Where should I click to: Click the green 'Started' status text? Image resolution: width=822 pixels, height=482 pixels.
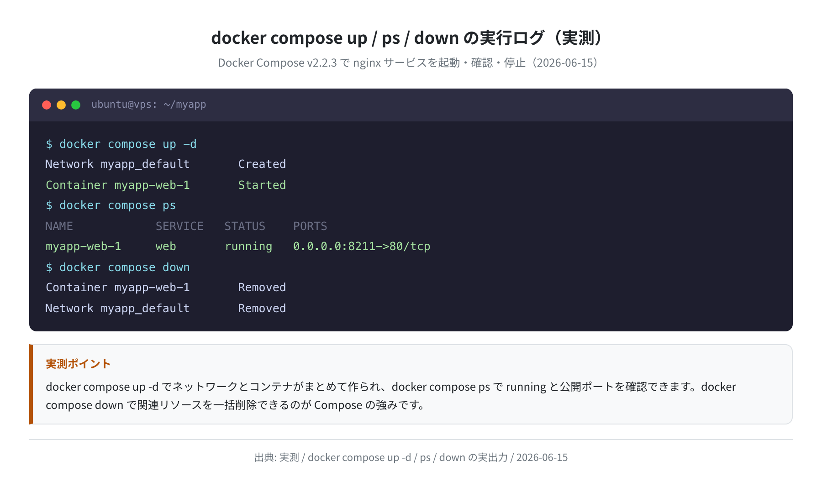click(x=262, y=185)
